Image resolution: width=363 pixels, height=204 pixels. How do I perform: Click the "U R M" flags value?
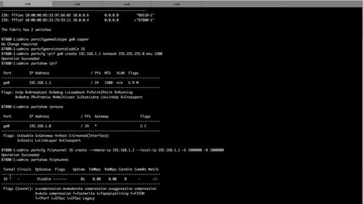134,83
